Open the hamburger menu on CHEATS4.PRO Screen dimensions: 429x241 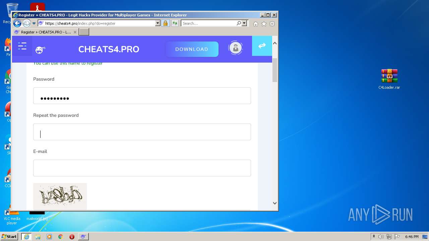[x=22, y=46]
